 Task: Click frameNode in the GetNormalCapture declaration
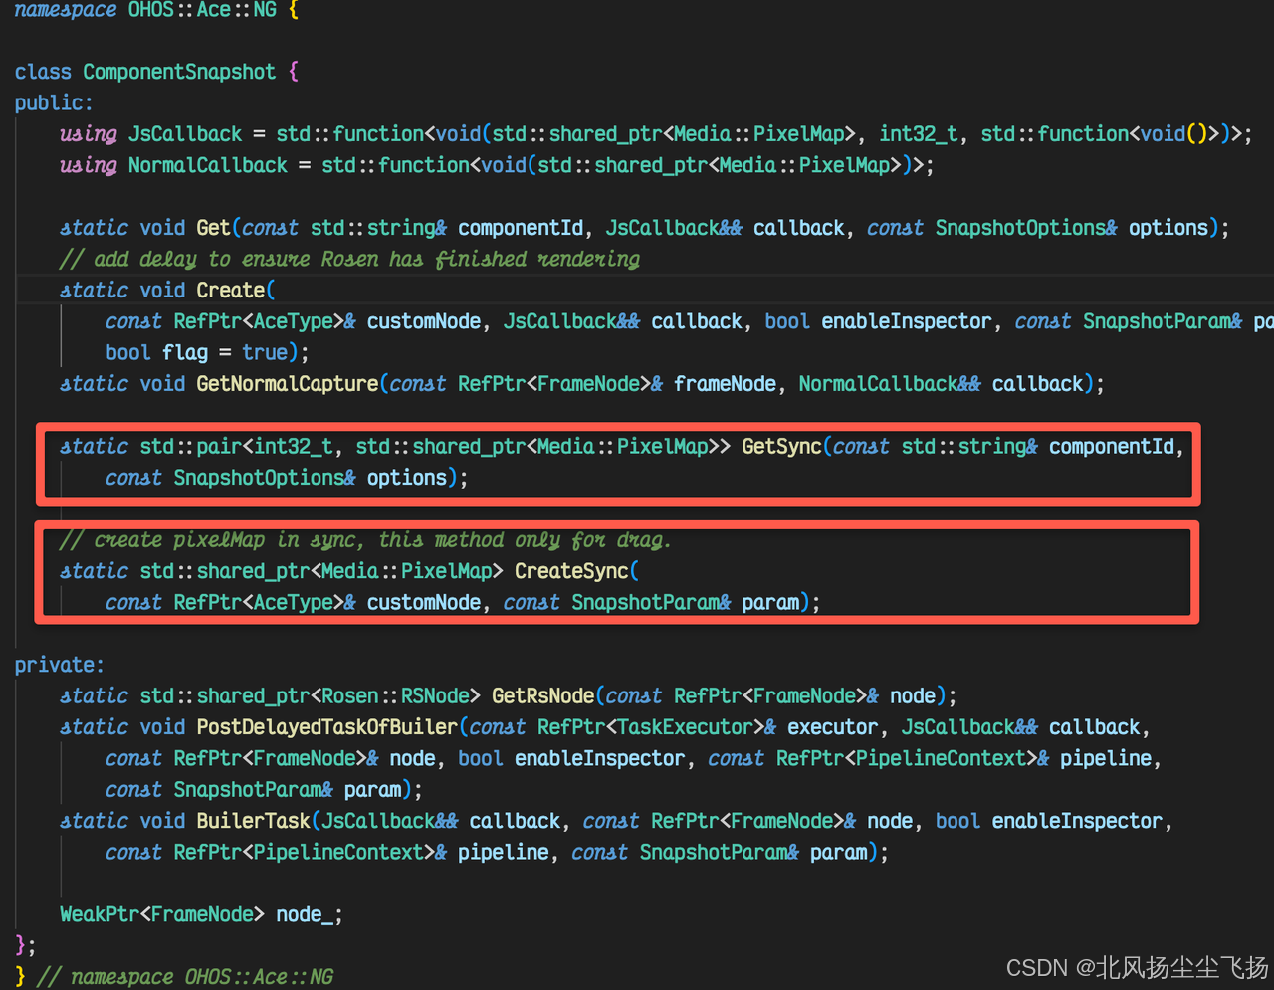point(725,384)
